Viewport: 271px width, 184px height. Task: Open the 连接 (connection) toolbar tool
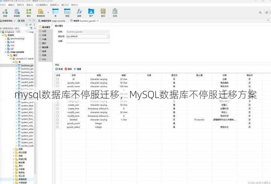point(5,13)
